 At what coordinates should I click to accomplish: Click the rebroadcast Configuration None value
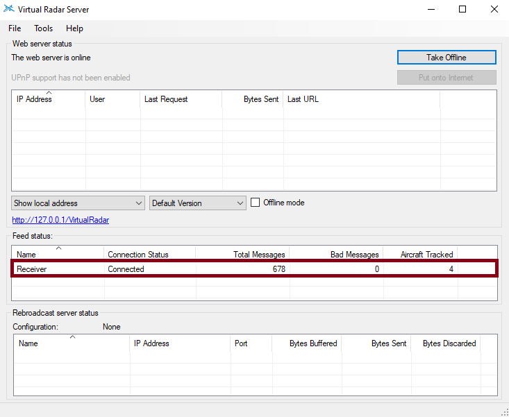pos(112,327)
